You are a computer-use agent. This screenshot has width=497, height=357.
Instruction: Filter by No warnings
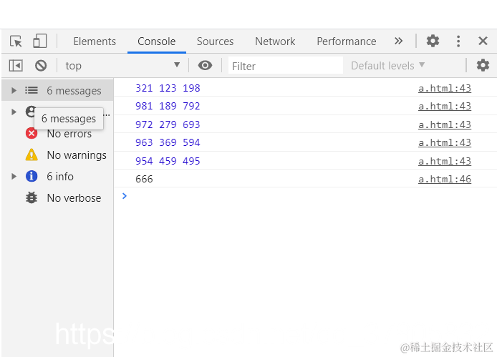point(77,155)
